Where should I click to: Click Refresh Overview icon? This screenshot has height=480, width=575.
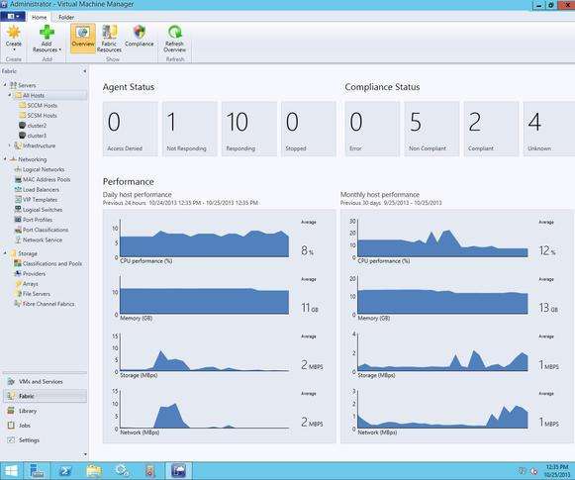[175, 39]
